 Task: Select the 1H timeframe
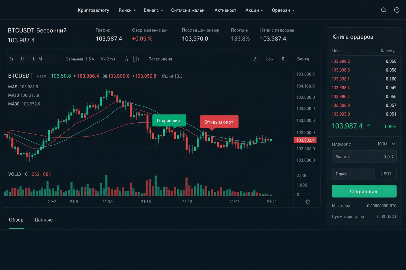point(23,59)
